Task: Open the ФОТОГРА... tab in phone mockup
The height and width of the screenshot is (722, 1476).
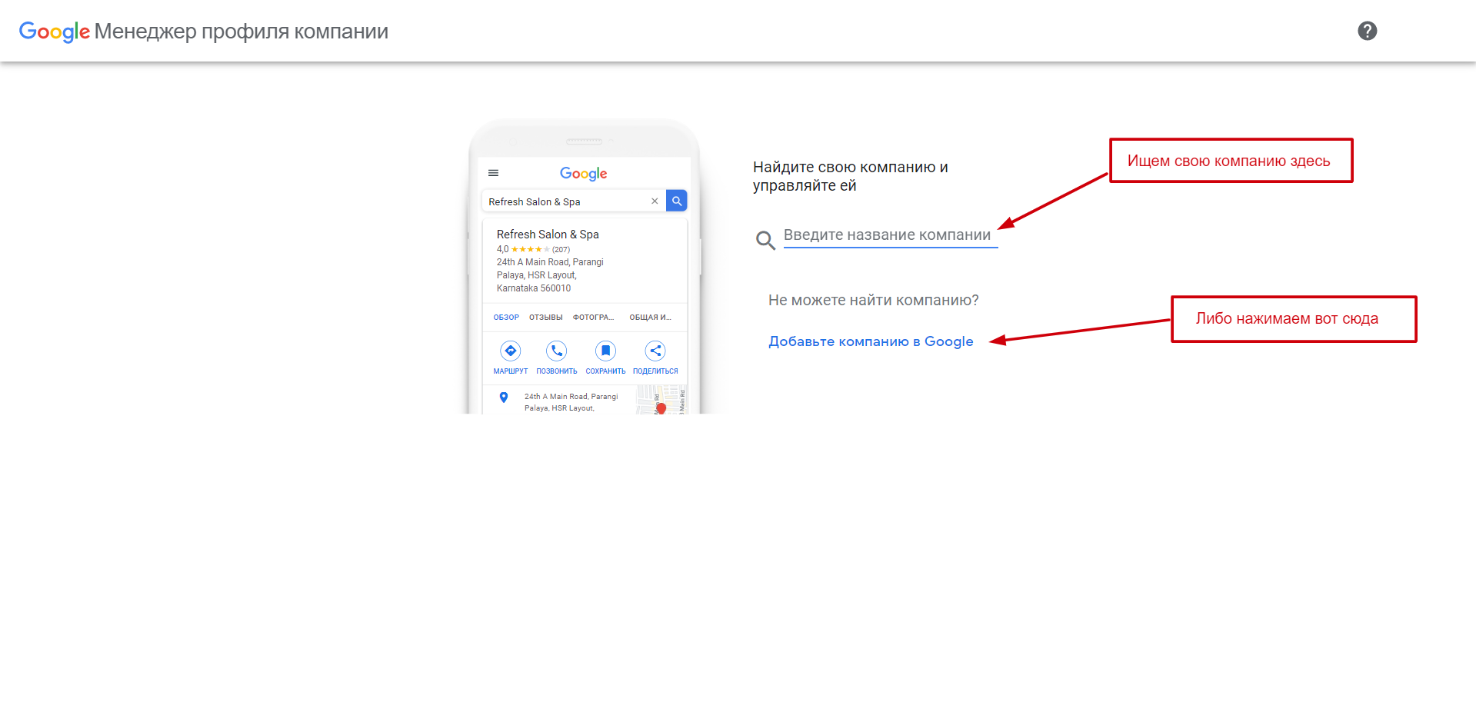Action: [593, 318]
